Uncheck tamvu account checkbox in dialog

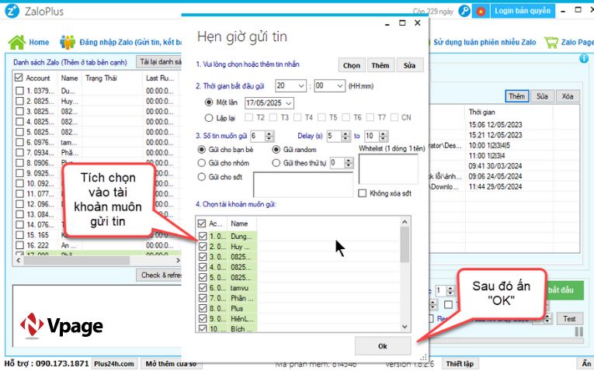click(x=203, y=288)
